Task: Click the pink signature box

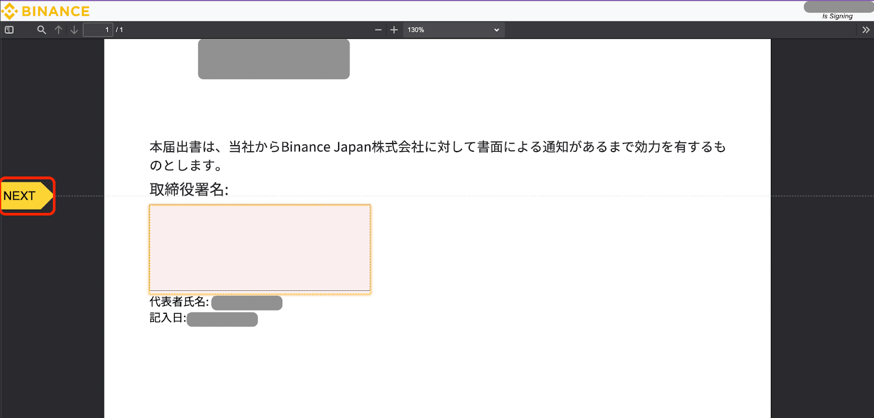Action: coord(260,249)
